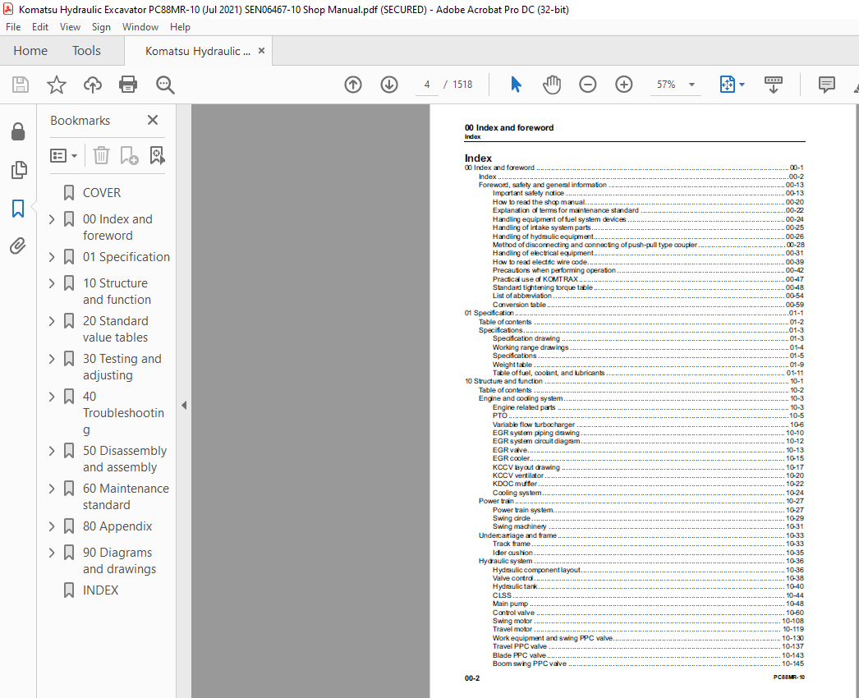Go to 60 Maintenance standard bookmark
This screenshot has width=859, height=698.
click(x=126, y=497)
